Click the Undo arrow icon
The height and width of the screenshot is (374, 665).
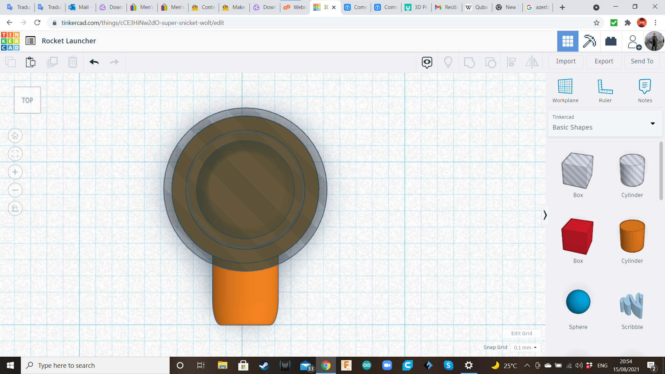click(94, 62)
